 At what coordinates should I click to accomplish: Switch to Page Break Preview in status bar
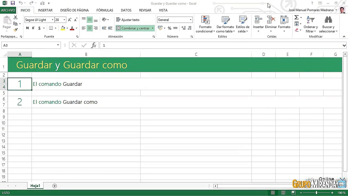(293, 193)
